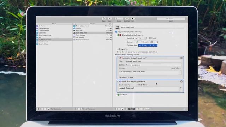
Task: Add a new macro to the list
Action: pos(75,109)
